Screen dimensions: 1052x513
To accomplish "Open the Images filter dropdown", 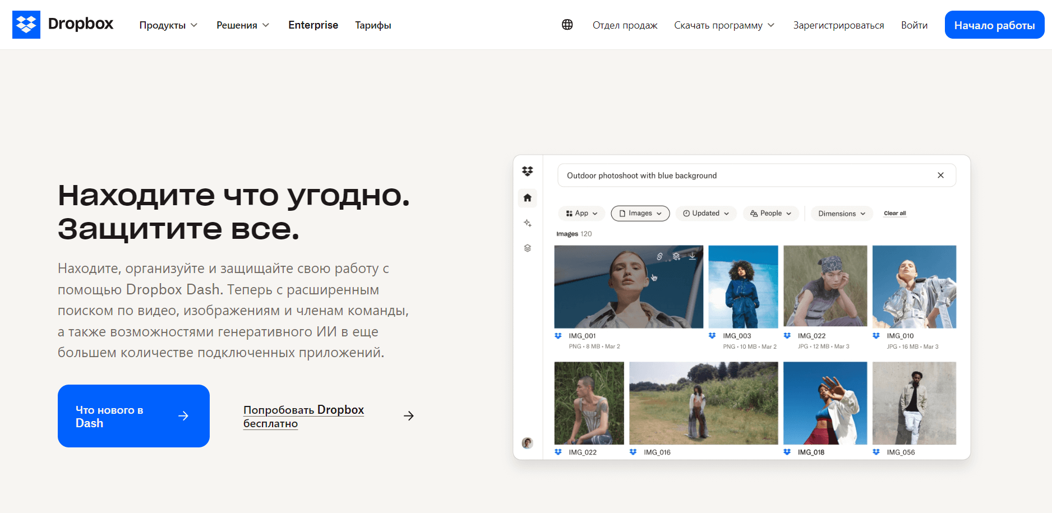I will [x=640, y=214].
